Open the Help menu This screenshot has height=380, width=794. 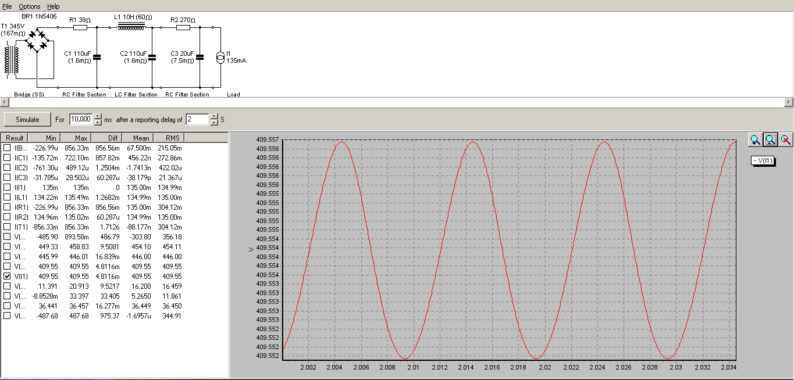point(54,6)
